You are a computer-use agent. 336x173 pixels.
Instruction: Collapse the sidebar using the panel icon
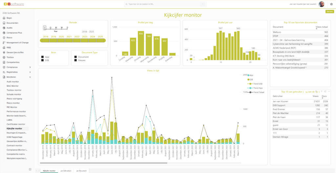pyautogui.click(x=30, y=169)
